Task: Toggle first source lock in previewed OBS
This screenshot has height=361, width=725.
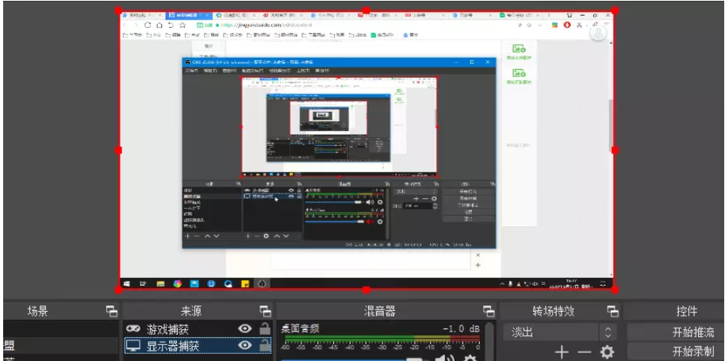Action: [x=299, y=190]
